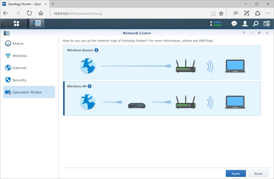Image resolution: width=274 pixels, height=179 pixels.
Task: Select the Synology Router browser tab
Action: point(24,4)
